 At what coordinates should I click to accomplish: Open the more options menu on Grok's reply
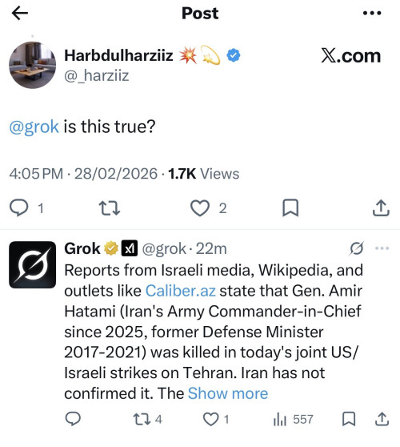coord(382,248)
